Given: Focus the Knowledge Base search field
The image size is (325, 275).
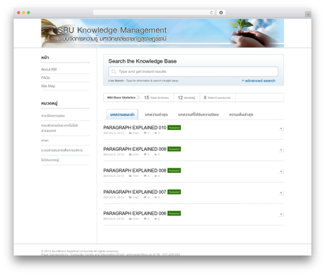Looking at the screenshot, I should 193,72.
